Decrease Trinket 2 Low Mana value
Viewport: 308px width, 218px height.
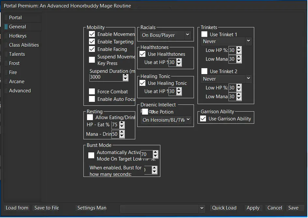(x=239, y=98)
